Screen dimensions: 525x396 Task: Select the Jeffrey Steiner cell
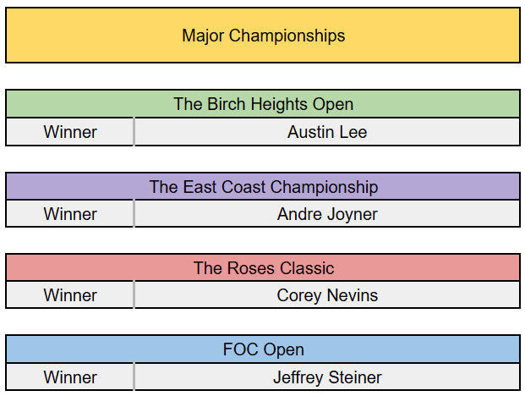coord(327,377)
